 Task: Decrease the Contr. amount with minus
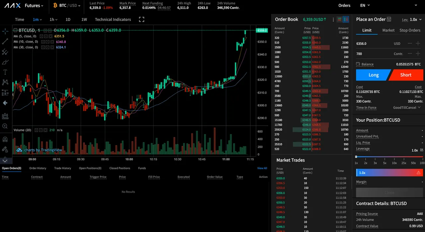tap(410, 54)
